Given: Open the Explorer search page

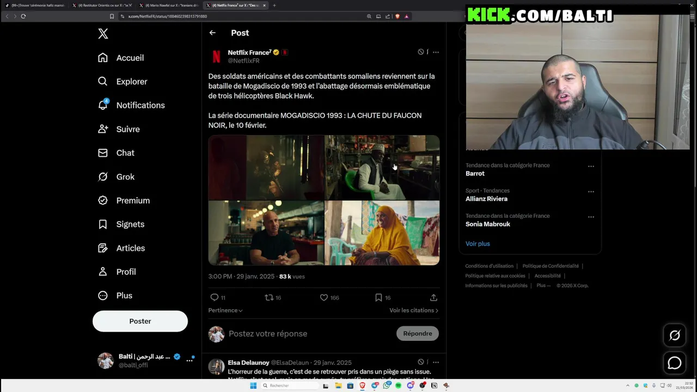Looking at the screenshot, I should click(x=123, y=82).
